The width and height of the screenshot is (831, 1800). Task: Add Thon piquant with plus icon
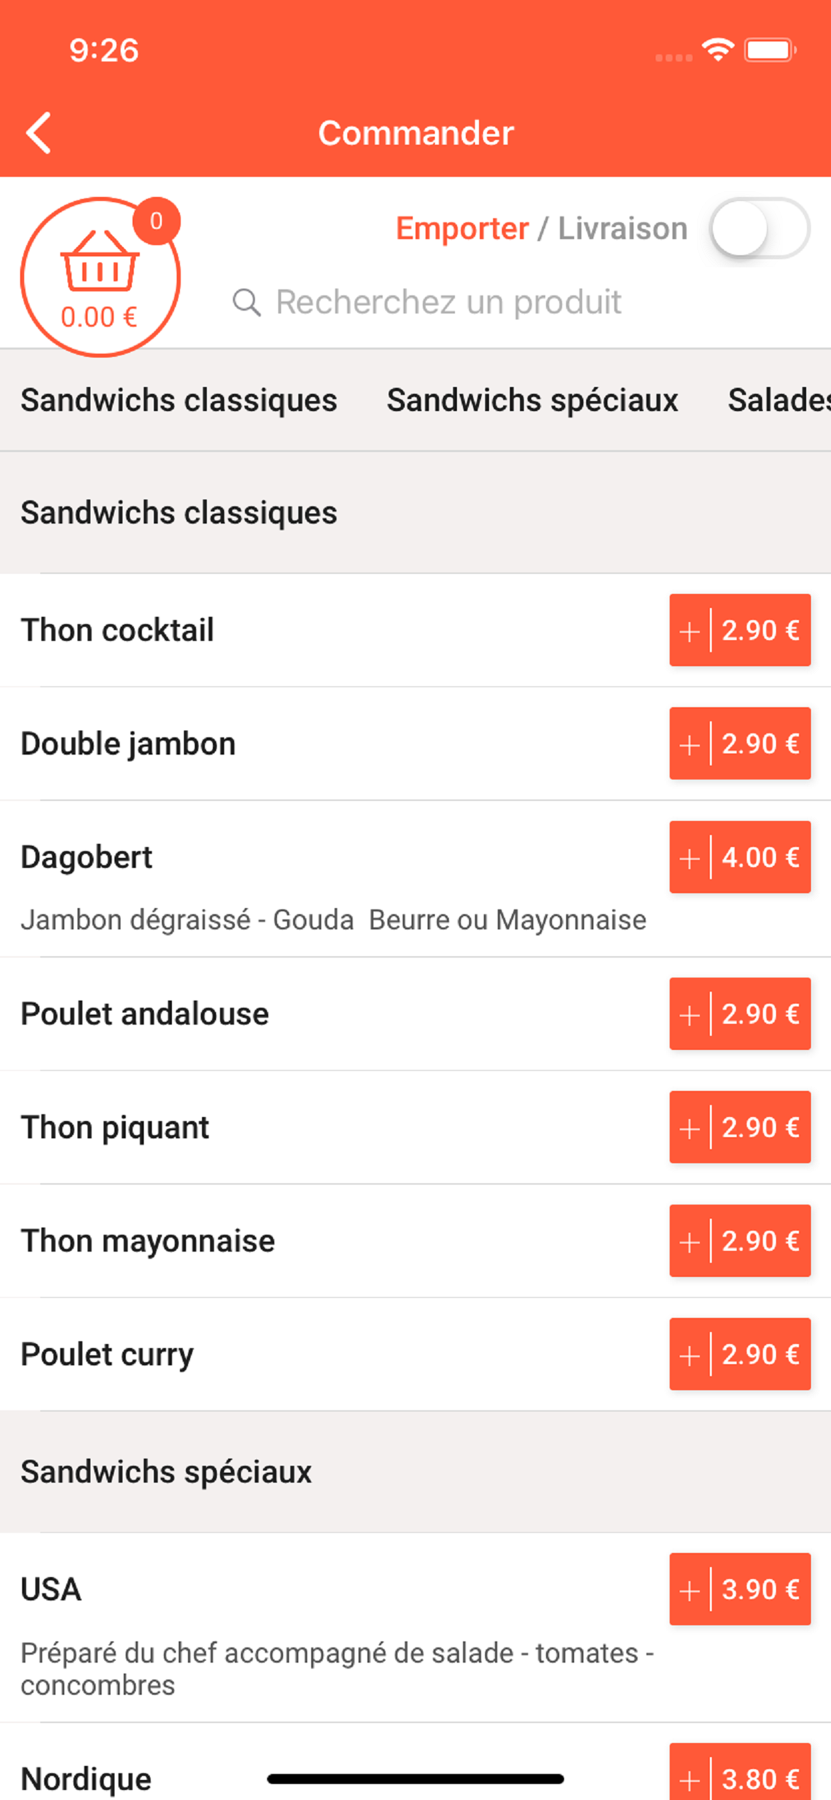pos(689,1128)
